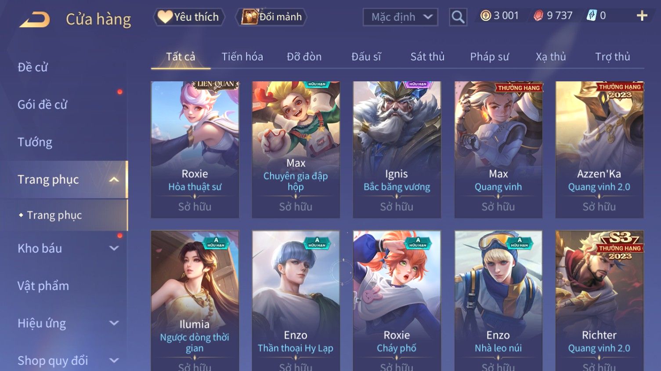Click the blue voucher currency icon

pos(592,16)
